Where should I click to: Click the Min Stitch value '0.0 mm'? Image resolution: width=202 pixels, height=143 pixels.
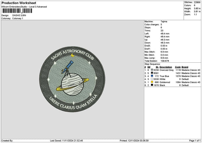[x=164, y=55]
